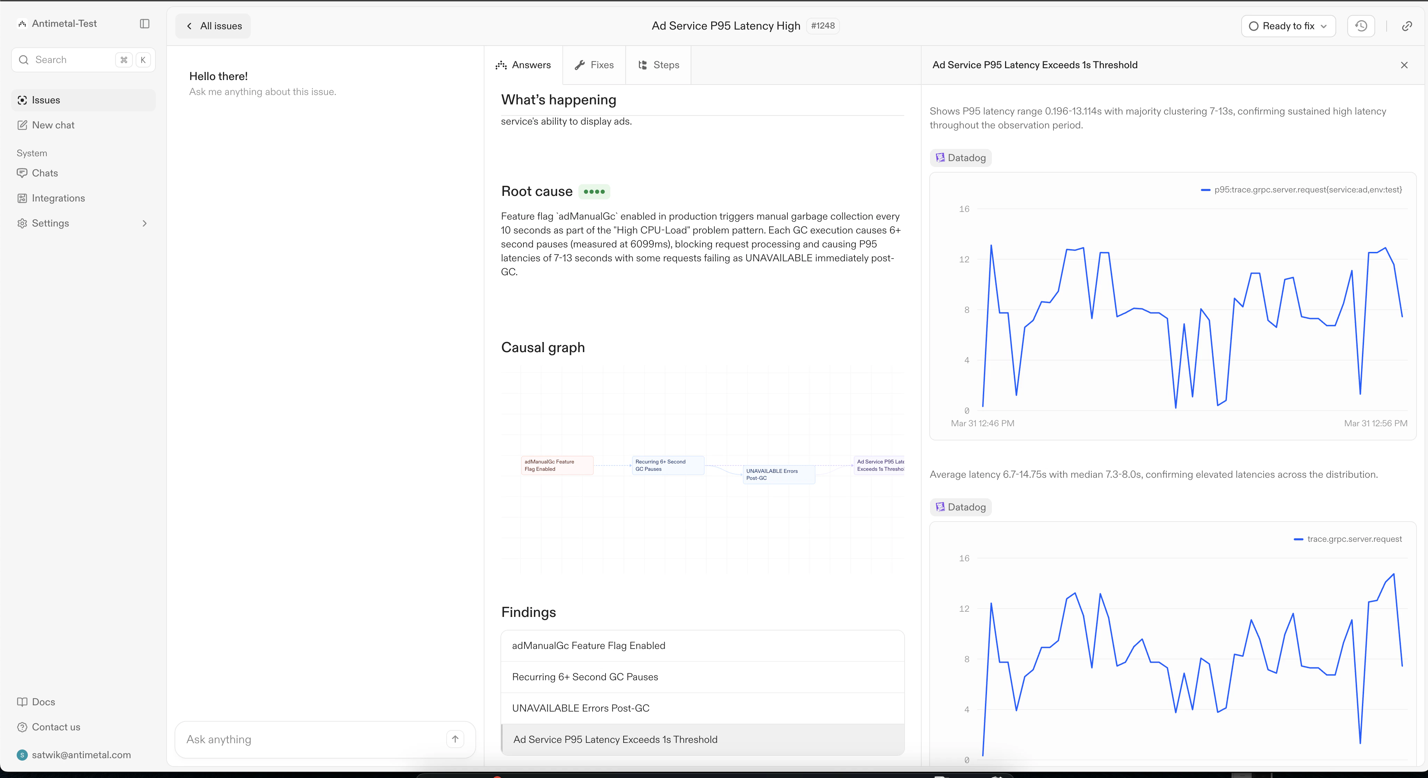Switch to the Steps tab
This screenshot has width=1428, height=778.
659,65
